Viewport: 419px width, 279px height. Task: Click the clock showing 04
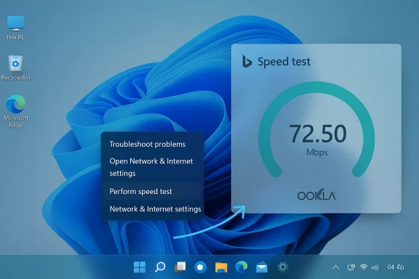[391, 267]
